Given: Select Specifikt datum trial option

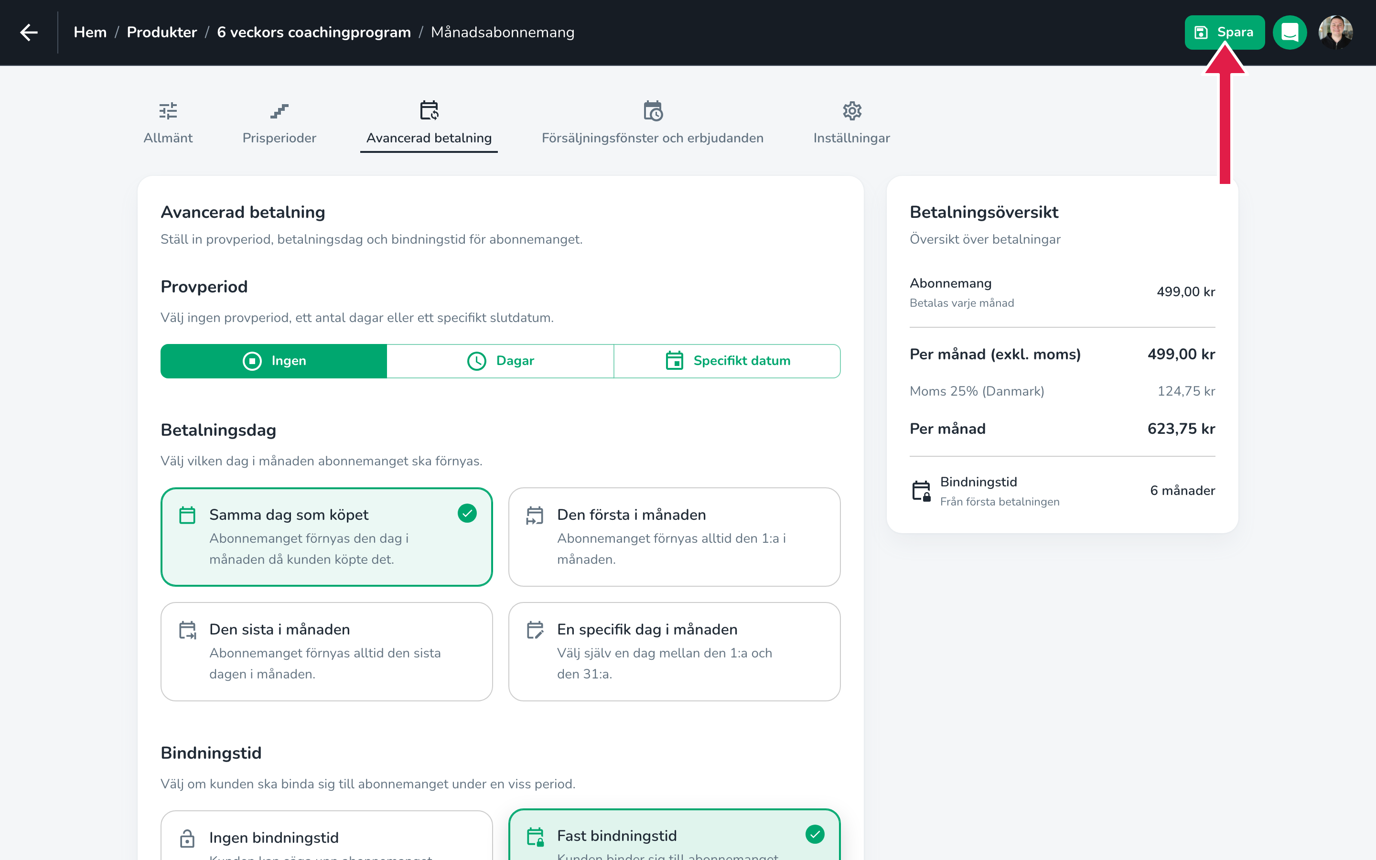Looking at the screenshot, I should 727,361.
